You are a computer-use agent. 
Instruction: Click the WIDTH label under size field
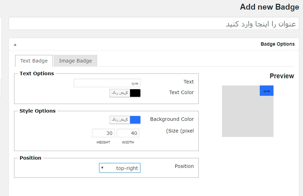128,142
